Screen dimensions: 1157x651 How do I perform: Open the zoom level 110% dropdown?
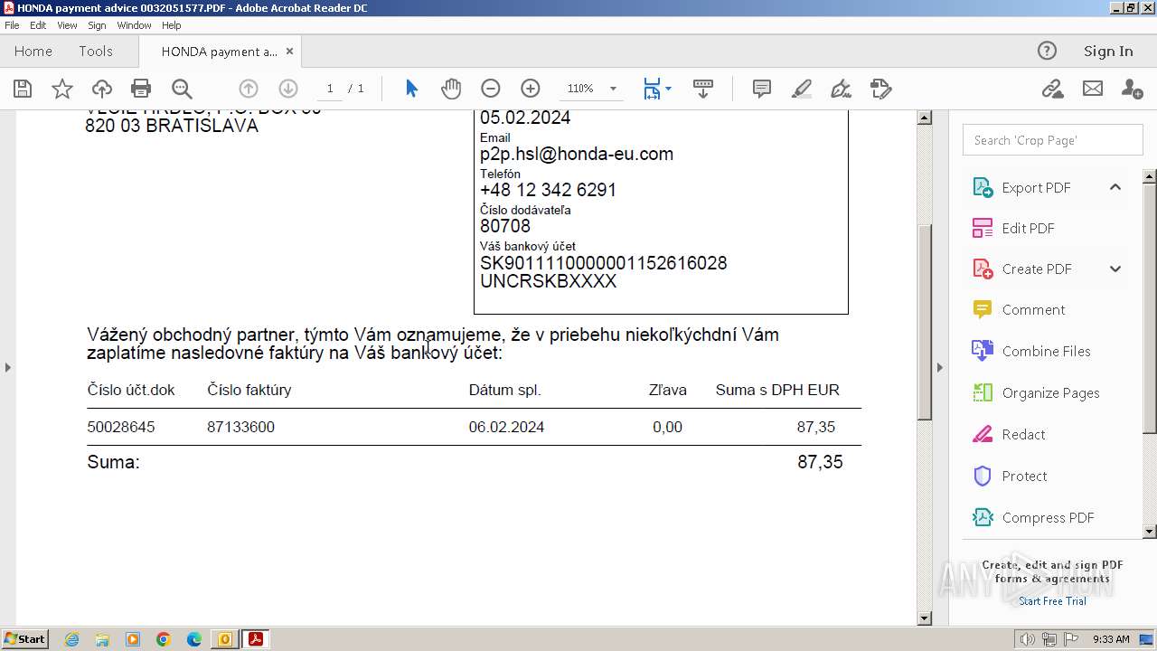coord(613,89)
